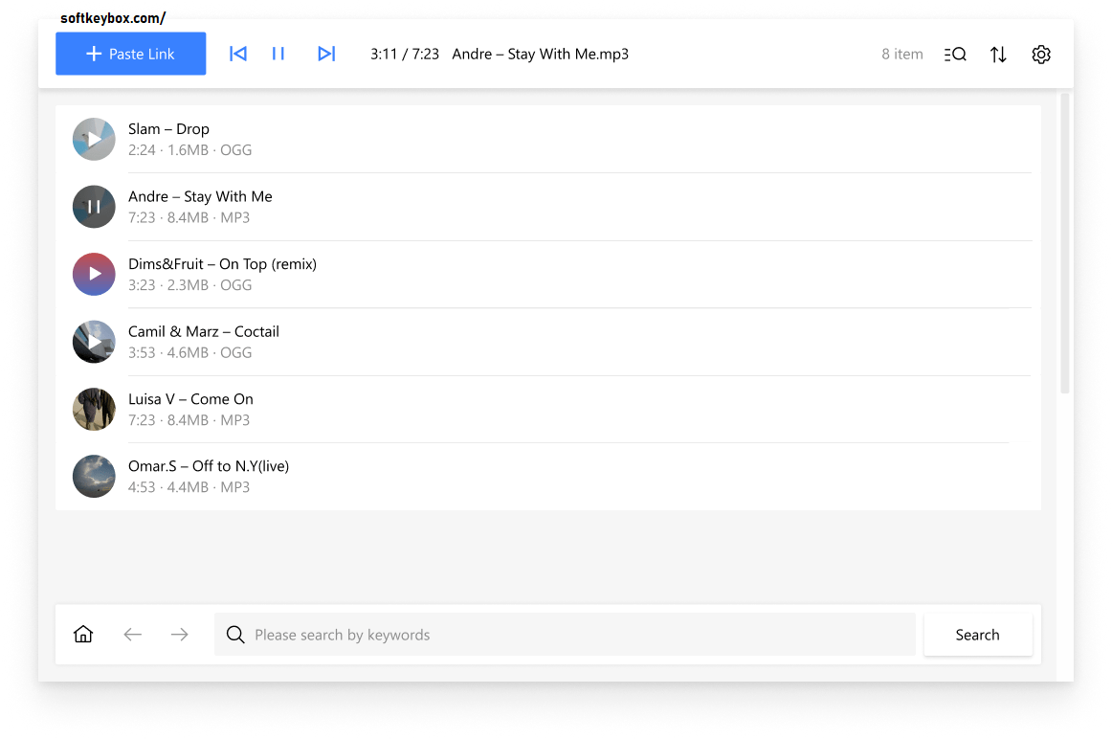
Task: Skip to the next track
Action: tap(326, 54)
